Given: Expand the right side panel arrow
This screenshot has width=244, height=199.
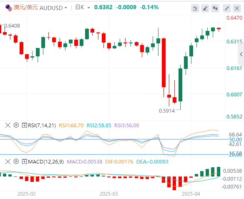Looking at the screenshot, I should click(241, 54).
